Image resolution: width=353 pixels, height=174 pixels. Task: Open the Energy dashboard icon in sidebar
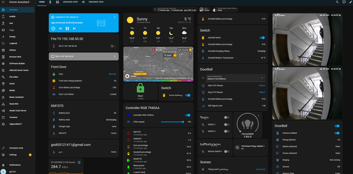coord(3,37)
